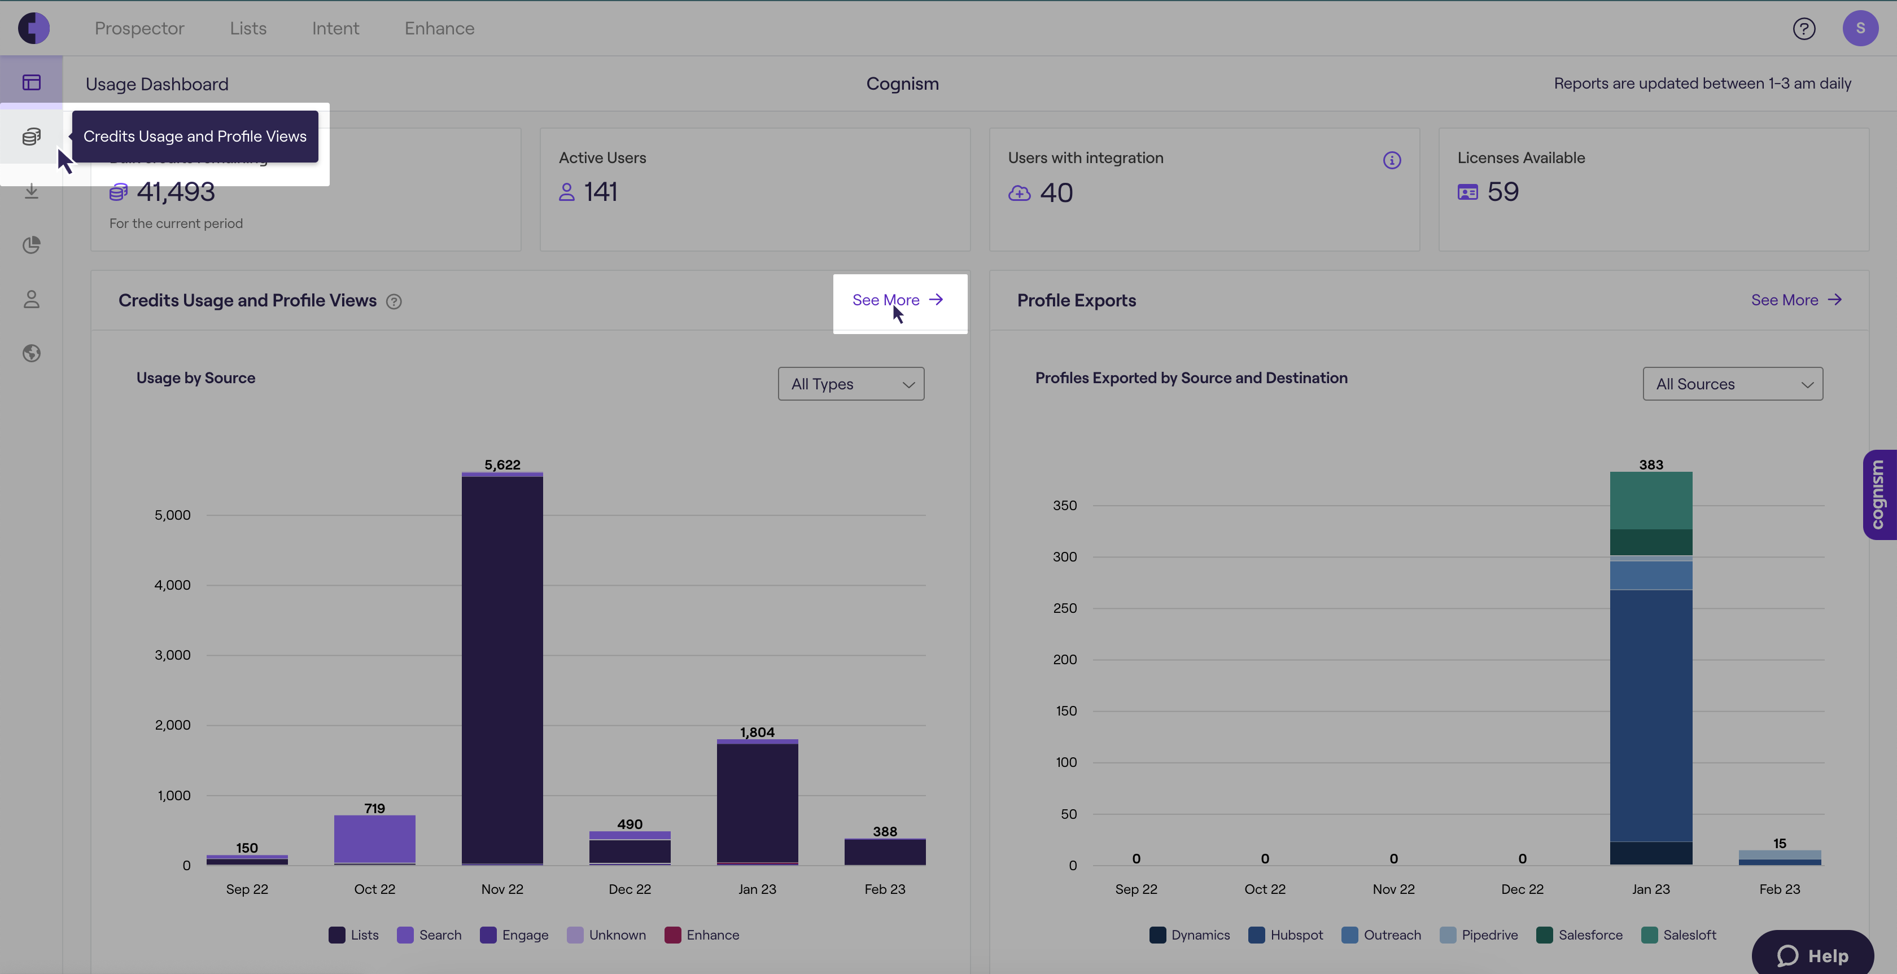This screenshot has width=1897, height=974.
Task: Toggle Salesforce legend in exports chart
Action: coord(1579,935)
